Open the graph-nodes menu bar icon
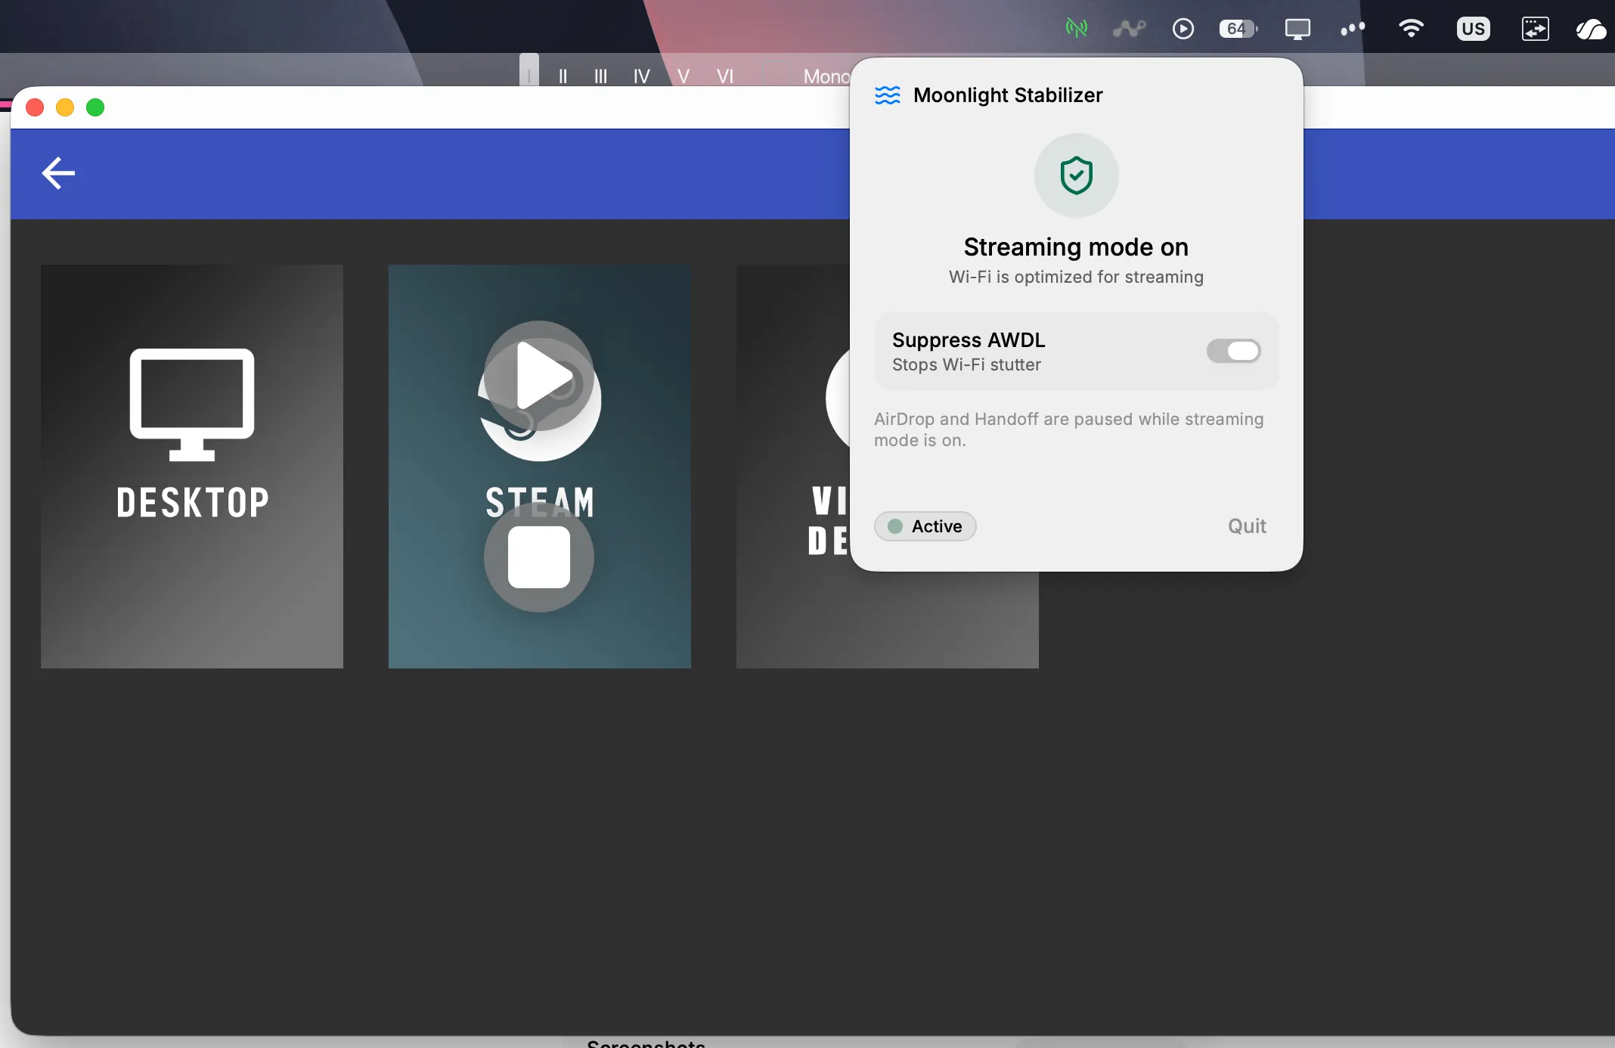Screen dimensions: 1615x1048 tap(1130, 29)
